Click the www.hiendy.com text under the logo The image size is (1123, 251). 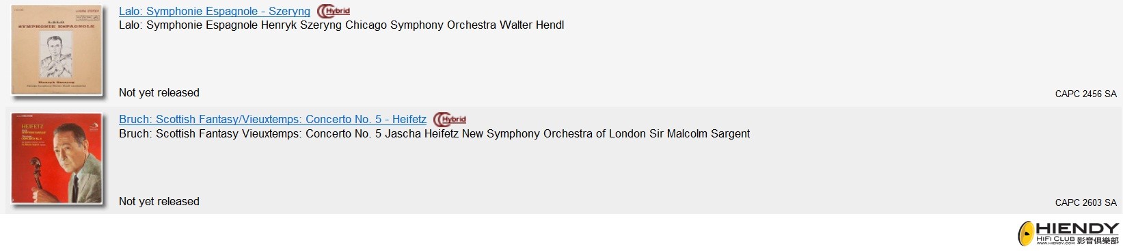coord(1055,243)
